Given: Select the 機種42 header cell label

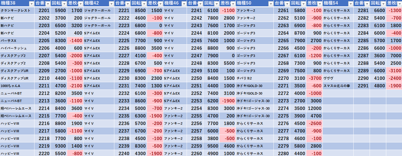Looking at the screenshot, I should [x=91, y=4].
